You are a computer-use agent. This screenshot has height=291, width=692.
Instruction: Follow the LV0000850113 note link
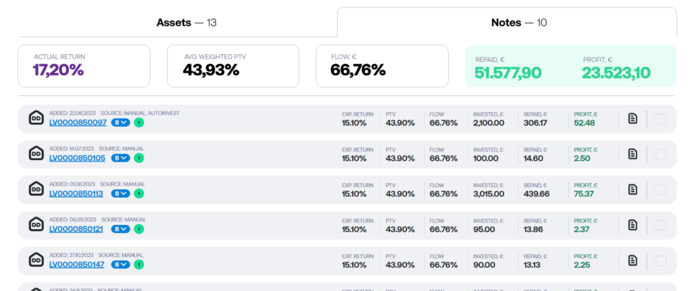(76, 193)
